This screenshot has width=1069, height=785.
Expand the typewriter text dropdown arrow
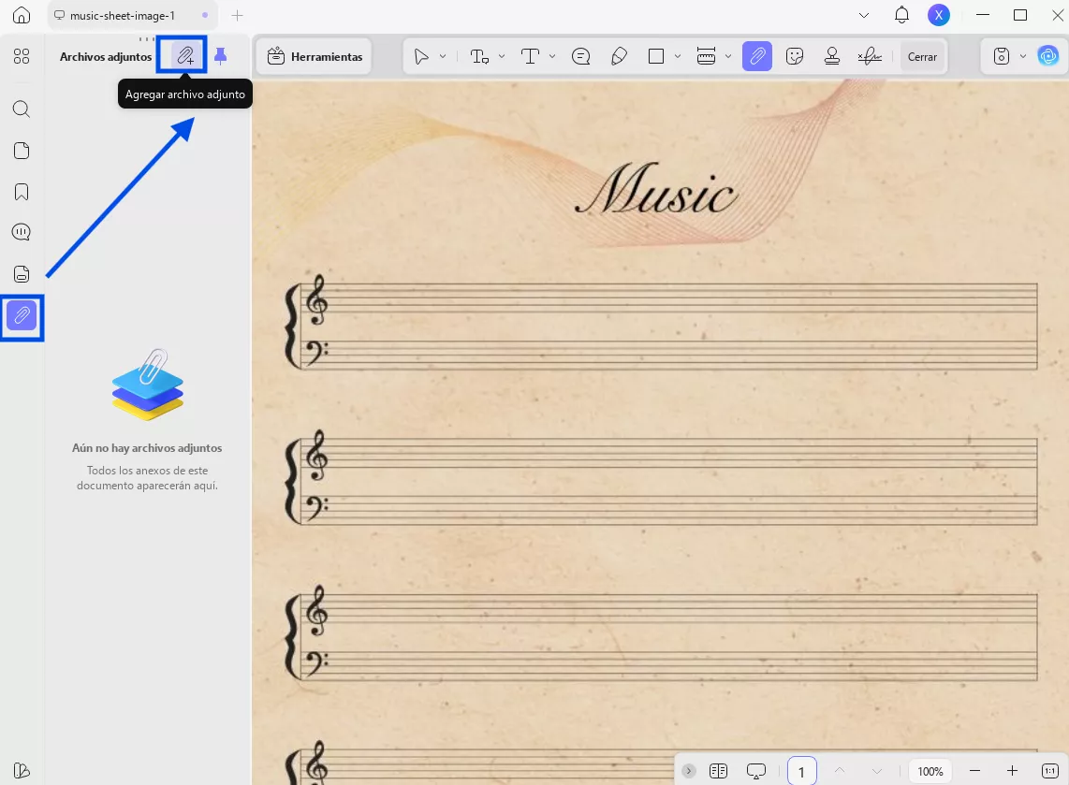click(x=552, y=56)
